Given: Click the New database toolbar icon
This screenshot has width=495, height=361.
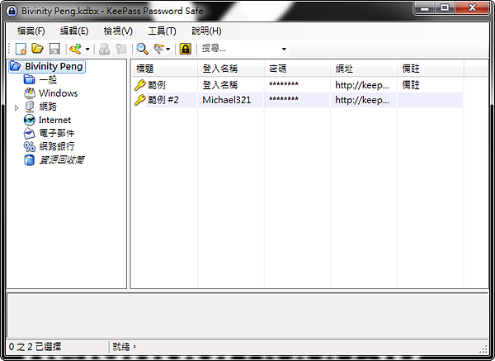Looking at the screenshot, I should 21,49.
